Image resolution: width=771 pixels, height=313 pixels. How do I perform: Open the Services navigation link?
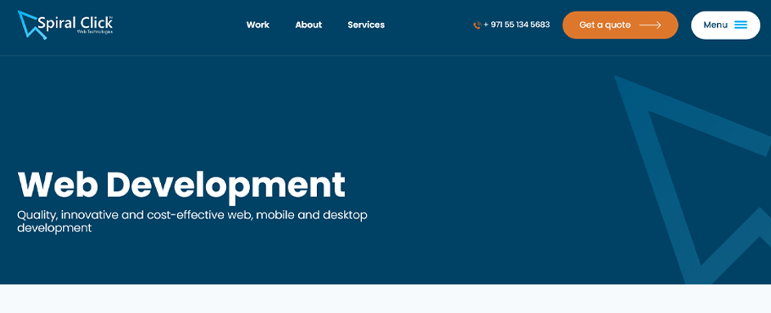point(366,25)
